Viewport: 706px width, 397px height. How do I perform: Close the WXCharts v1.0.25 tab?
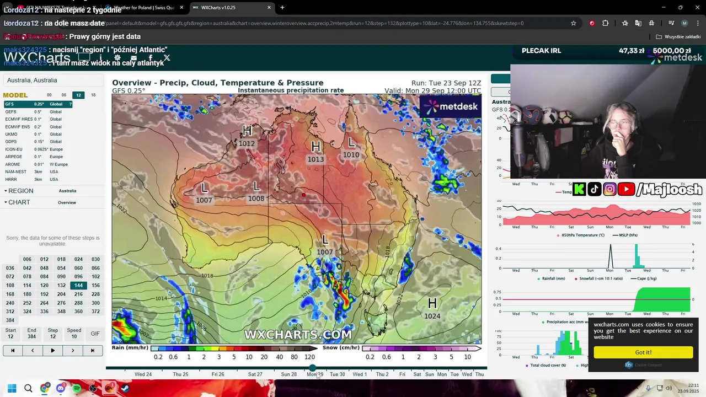[269, 8]
